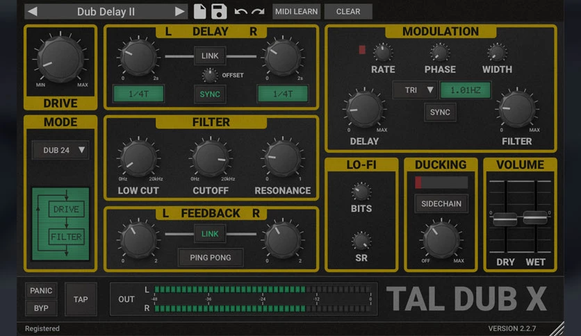Click the modulation PHASE knob
This screenshot has width=581, height=336.
[x=440, y=53]
